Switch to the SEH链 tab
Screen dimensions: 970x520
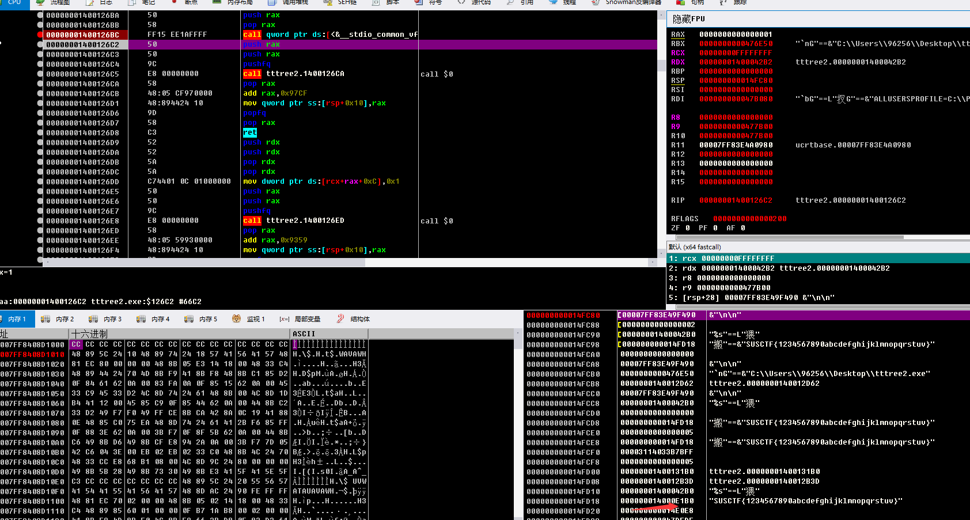point(341,3)
